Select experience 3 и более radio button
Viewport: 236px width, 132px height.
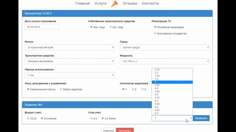click(x=103, y=118)
